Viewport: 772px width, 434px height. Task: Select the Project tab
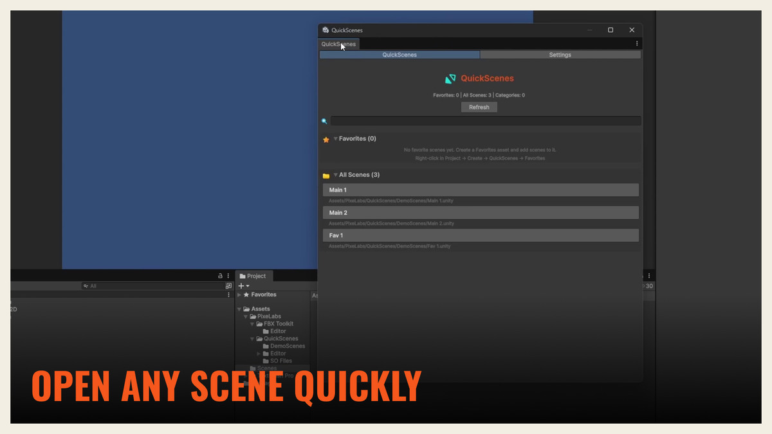[253, 275]
